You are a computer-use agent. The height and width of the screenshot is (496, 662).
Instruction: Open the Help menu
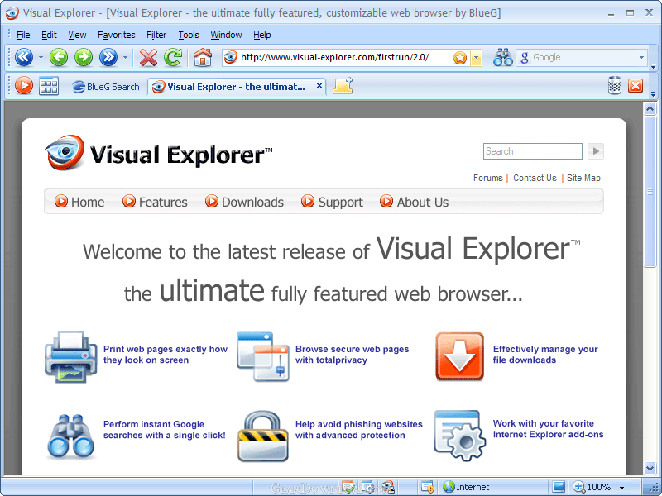pyautogui.click(x=261, y=35)
